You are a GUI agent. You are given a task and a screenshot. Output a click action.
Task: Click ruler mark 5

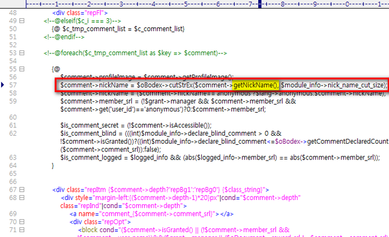pyautogui.click(x=185, y=4)
